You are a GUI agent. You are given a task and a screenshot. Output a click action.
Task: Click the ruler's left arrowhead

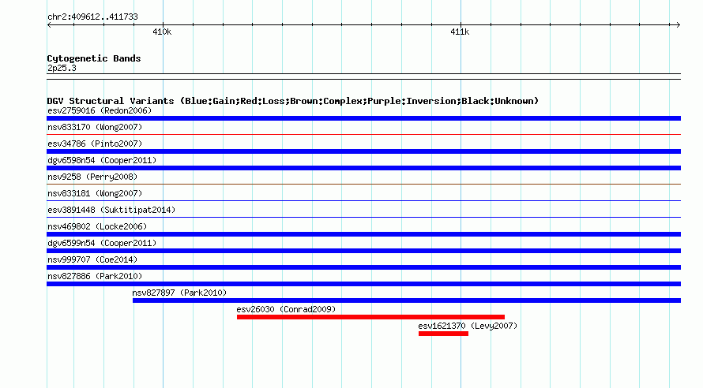pos(49,25)
